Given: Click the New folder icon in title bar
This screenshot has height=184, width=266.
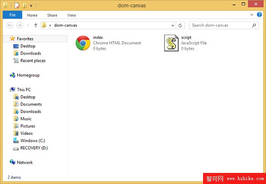Looking at the screenshot, I should coord(25,6).
